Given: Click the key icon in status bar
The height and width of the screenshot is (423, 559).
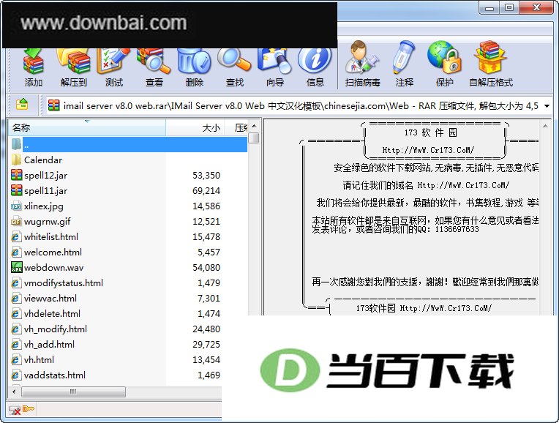Looking at the screenshot, I should (29, 409).
